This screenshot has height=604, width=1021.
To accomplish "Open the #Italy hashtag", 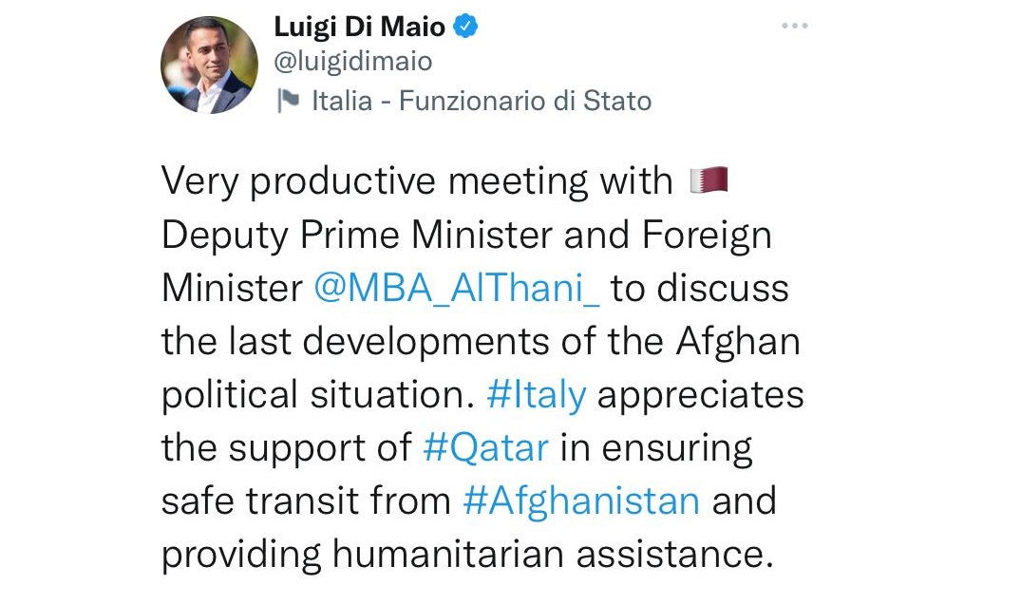I will [536, 394].
